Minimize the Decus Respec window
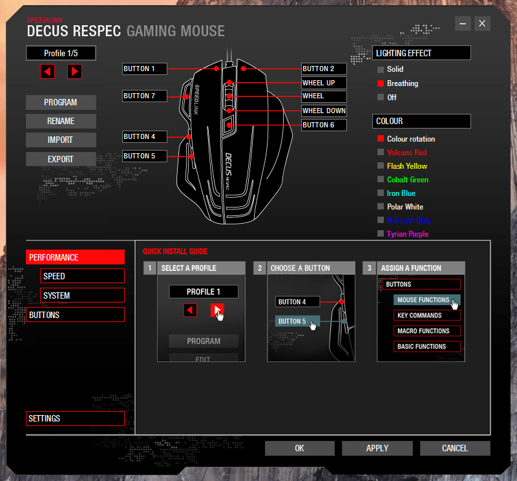 (463, 24)
